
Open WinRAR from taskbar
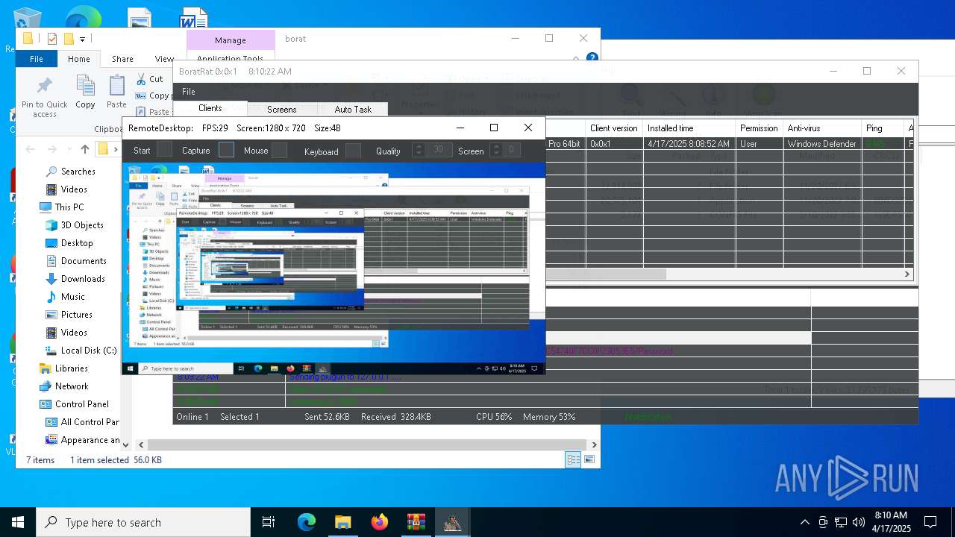(x=416, y=522)
